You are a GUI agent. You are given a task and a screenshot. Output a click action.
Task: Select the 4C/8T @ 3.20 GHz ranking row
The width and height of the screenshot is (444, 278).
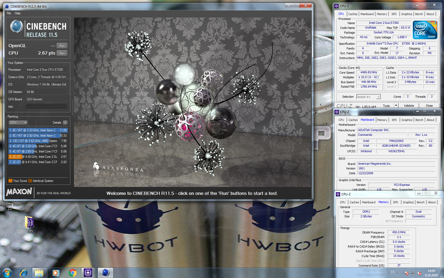(38, 146)
